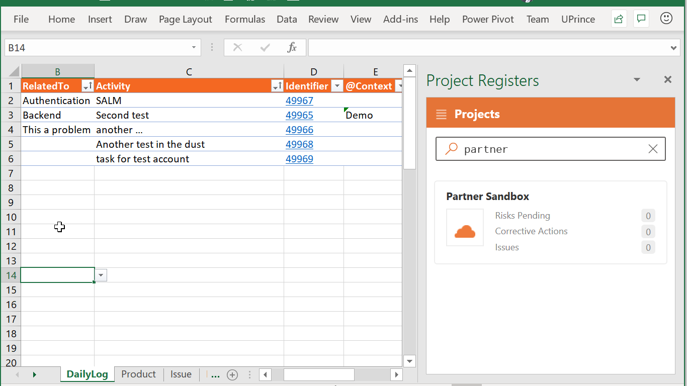Add a new sheet with plus icon
This screenshot has width=687, height=386.
[x=232, y=374]
